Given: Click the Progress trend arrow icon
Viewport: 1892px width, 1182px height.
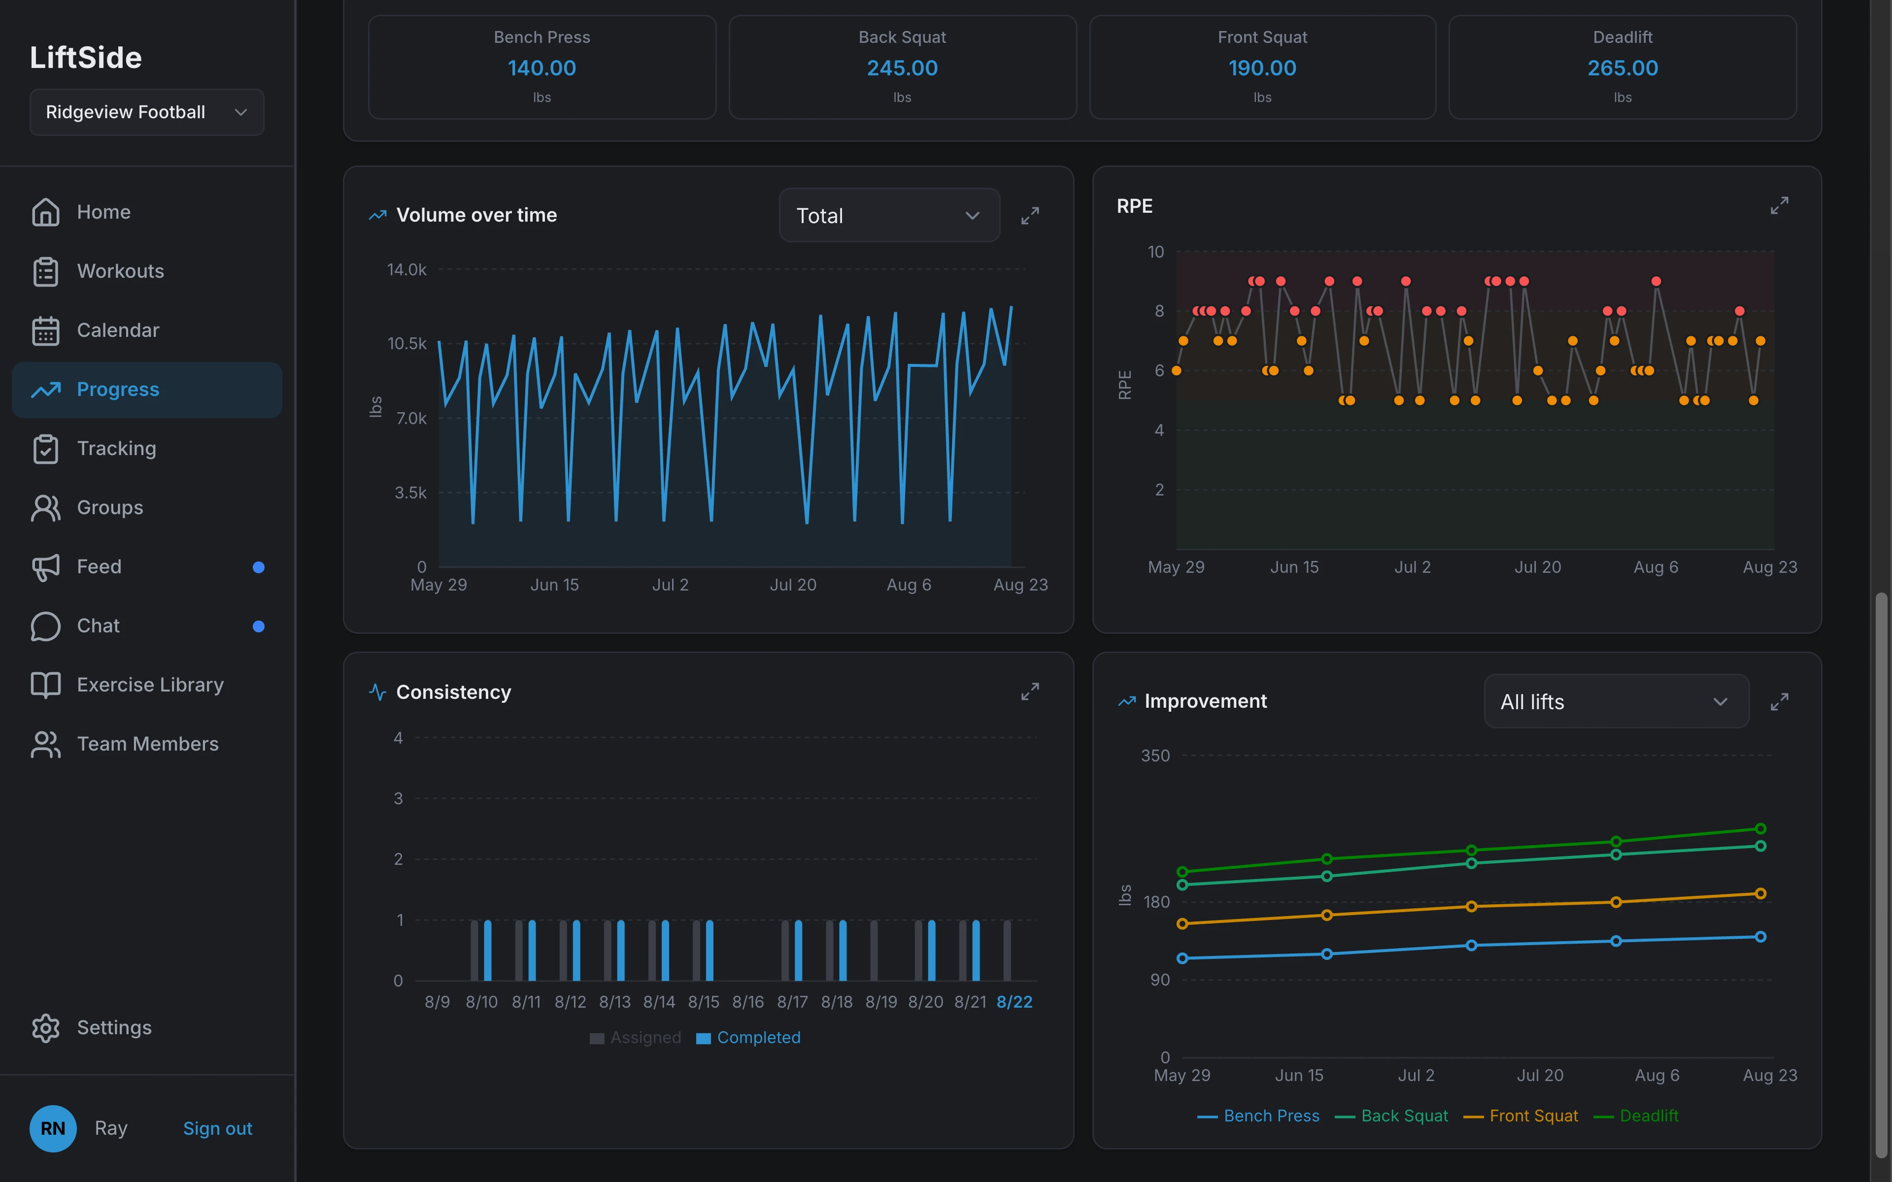Looking at the screenshot, I should click(45, 389).
